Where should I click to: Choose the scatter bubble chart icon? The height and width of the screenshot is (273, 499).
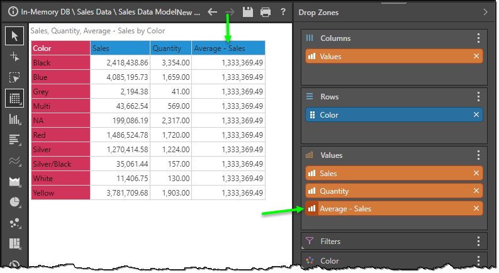tap(14, 223)
